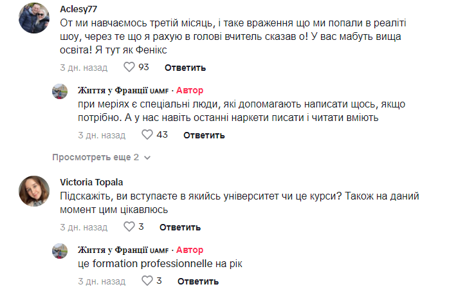
Task: Open the Aclesy77 username link
Action: 79,8
